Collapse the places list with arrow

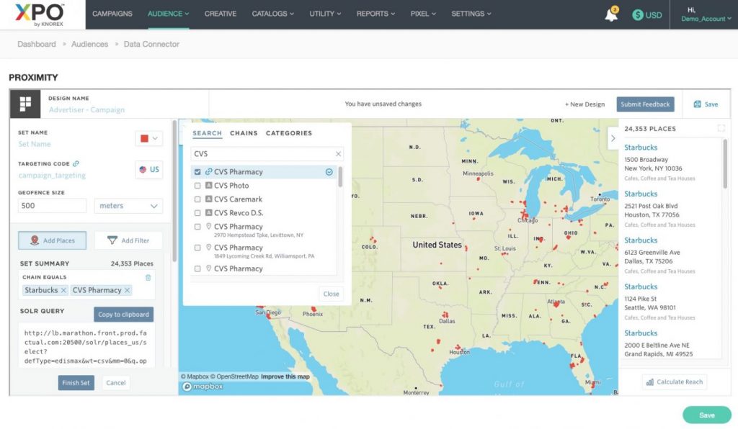point(613,138)
